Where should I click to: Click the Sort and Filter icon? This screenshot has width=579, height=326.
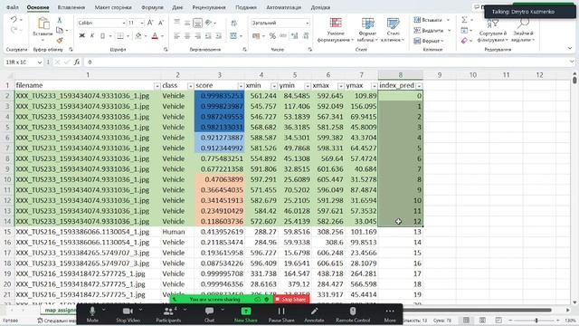tap(493, 24)
